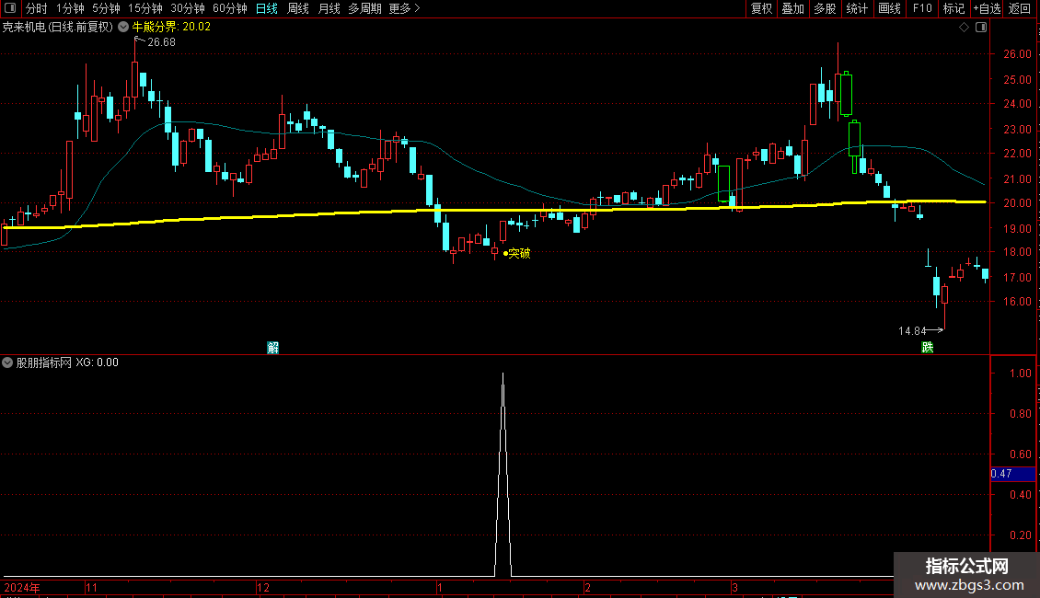Click the month 12 axis label

click(x=263, y=587)
